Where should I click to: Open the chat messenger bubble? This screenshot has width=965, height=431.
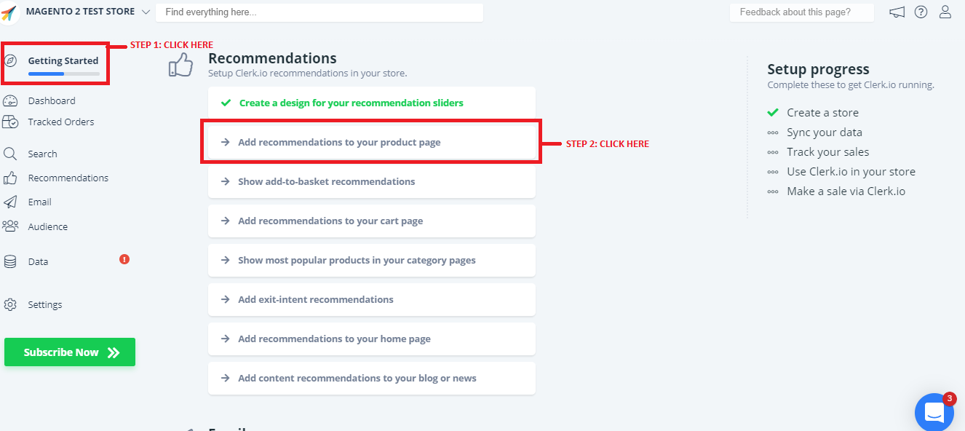pyautogui.click(x=934, y=412)
